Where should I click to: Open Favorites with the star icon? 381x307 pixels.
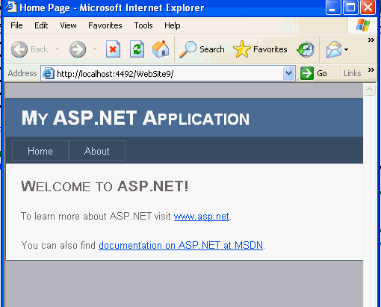pos(242,49)
